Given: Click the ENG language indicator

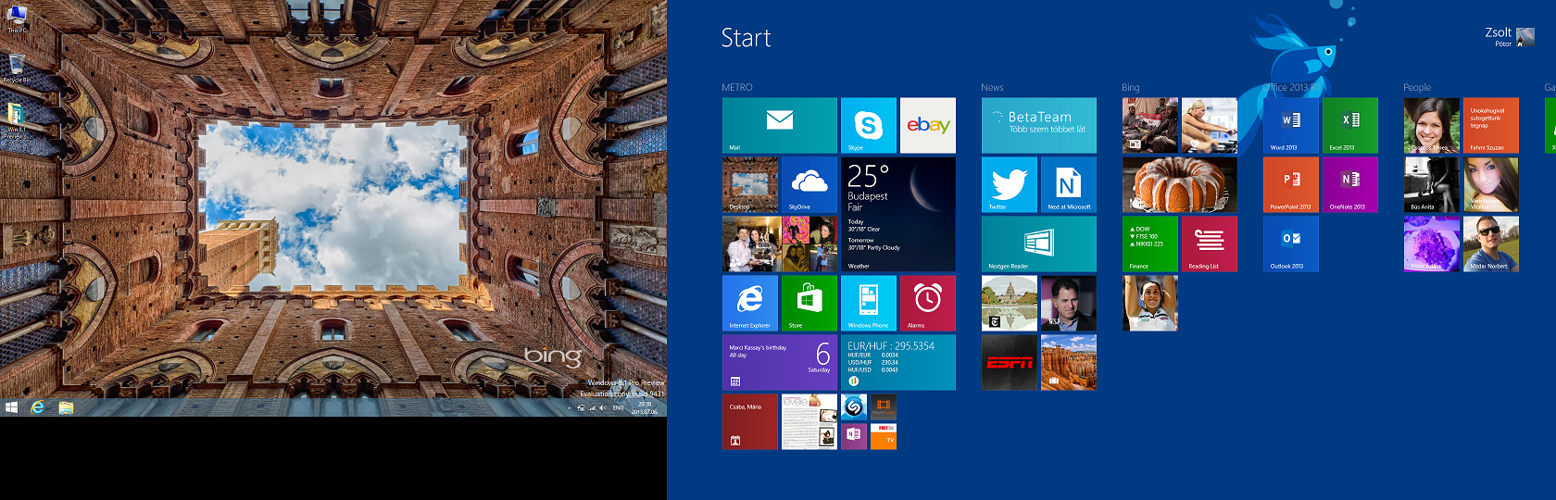Looking at the screenshot, I should click(x=618, y=407).
